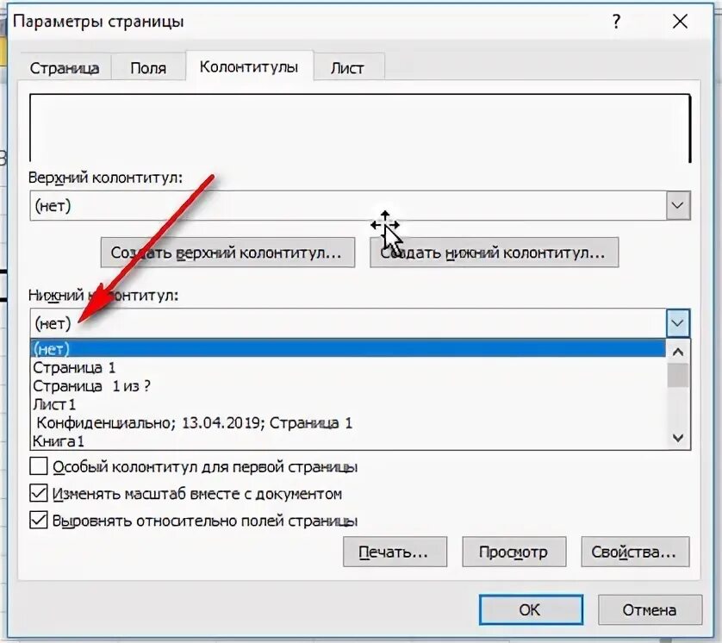Click the list scroll down arrow
This screenshot has width=722, height=643.
[x=678, y=438]
